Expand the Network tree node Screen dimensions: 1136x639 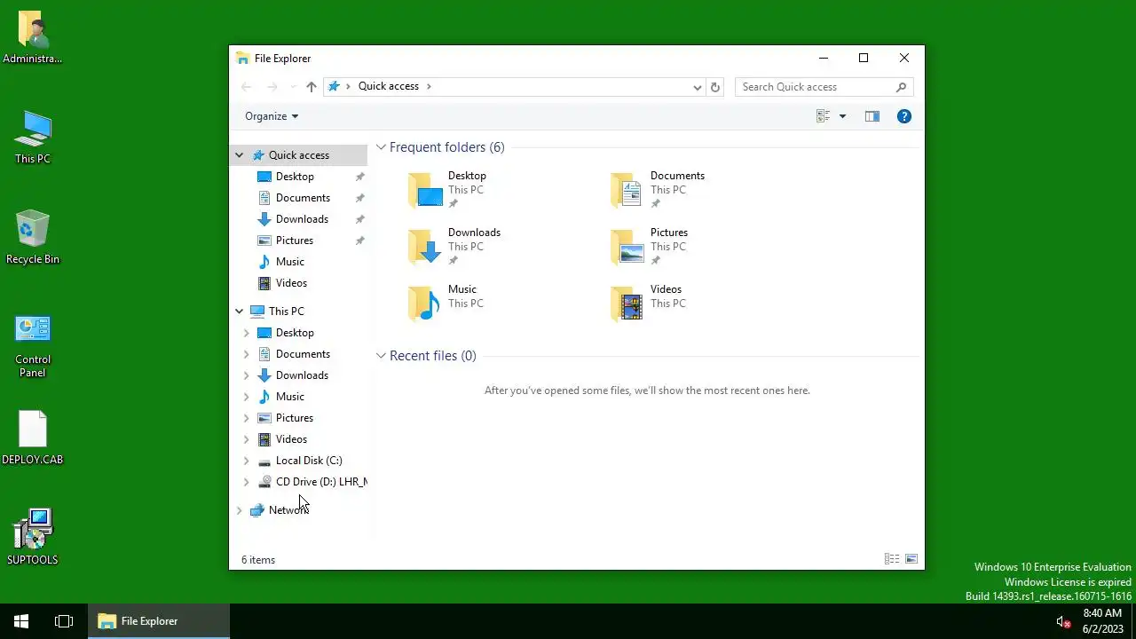click(x=239, y=510)
